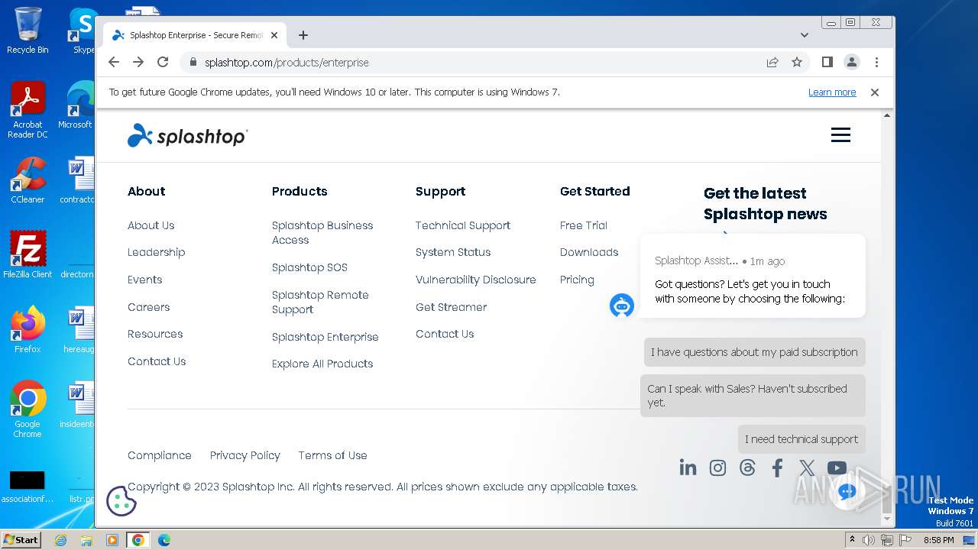This screenshot has height=550, width=978.
Task: Click Learn more about Chrome updates
Action: (x=832, y=92)
